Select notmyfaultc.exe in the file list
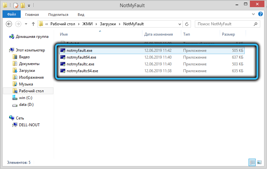The image size is (267, 169). (x=80, y=64)
